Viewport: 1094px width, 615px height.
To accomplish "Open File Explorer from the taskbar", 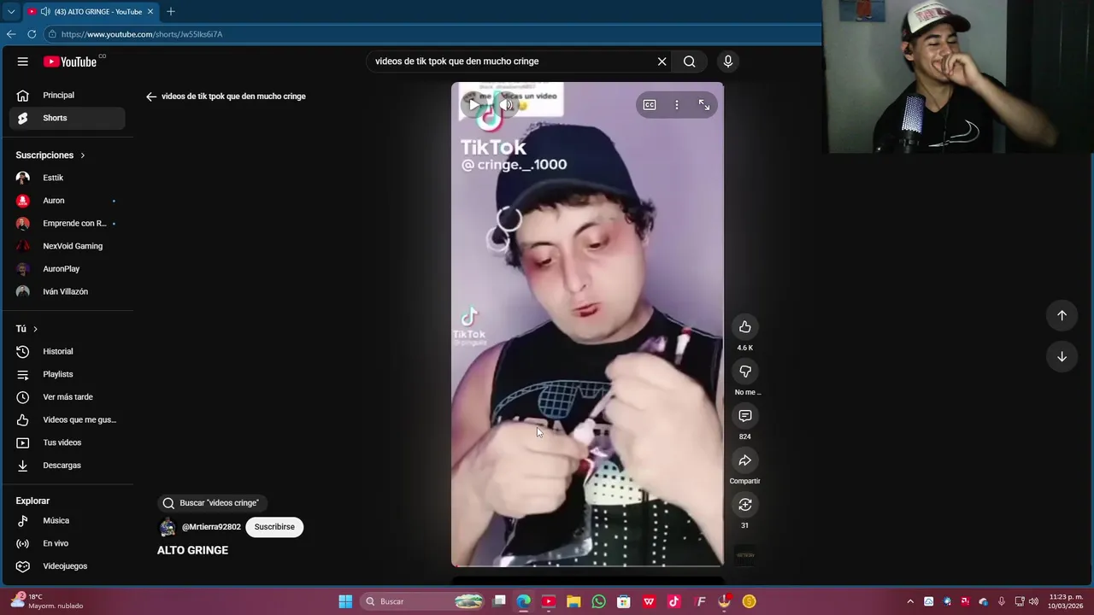I will 573,601.
